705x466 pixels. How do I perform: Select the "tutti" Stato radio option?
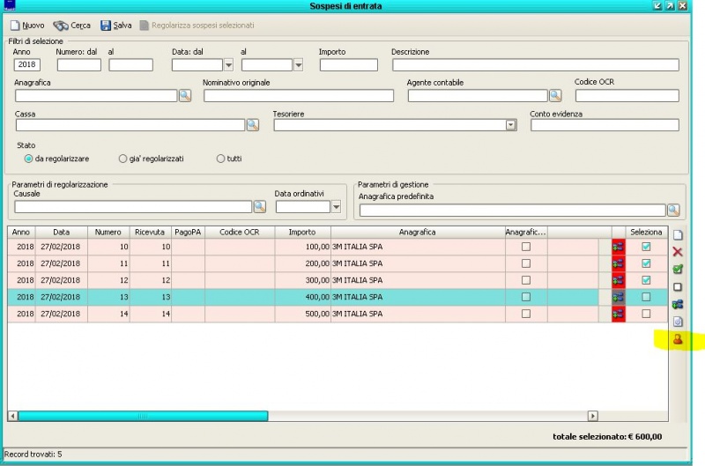coord(221,159)
